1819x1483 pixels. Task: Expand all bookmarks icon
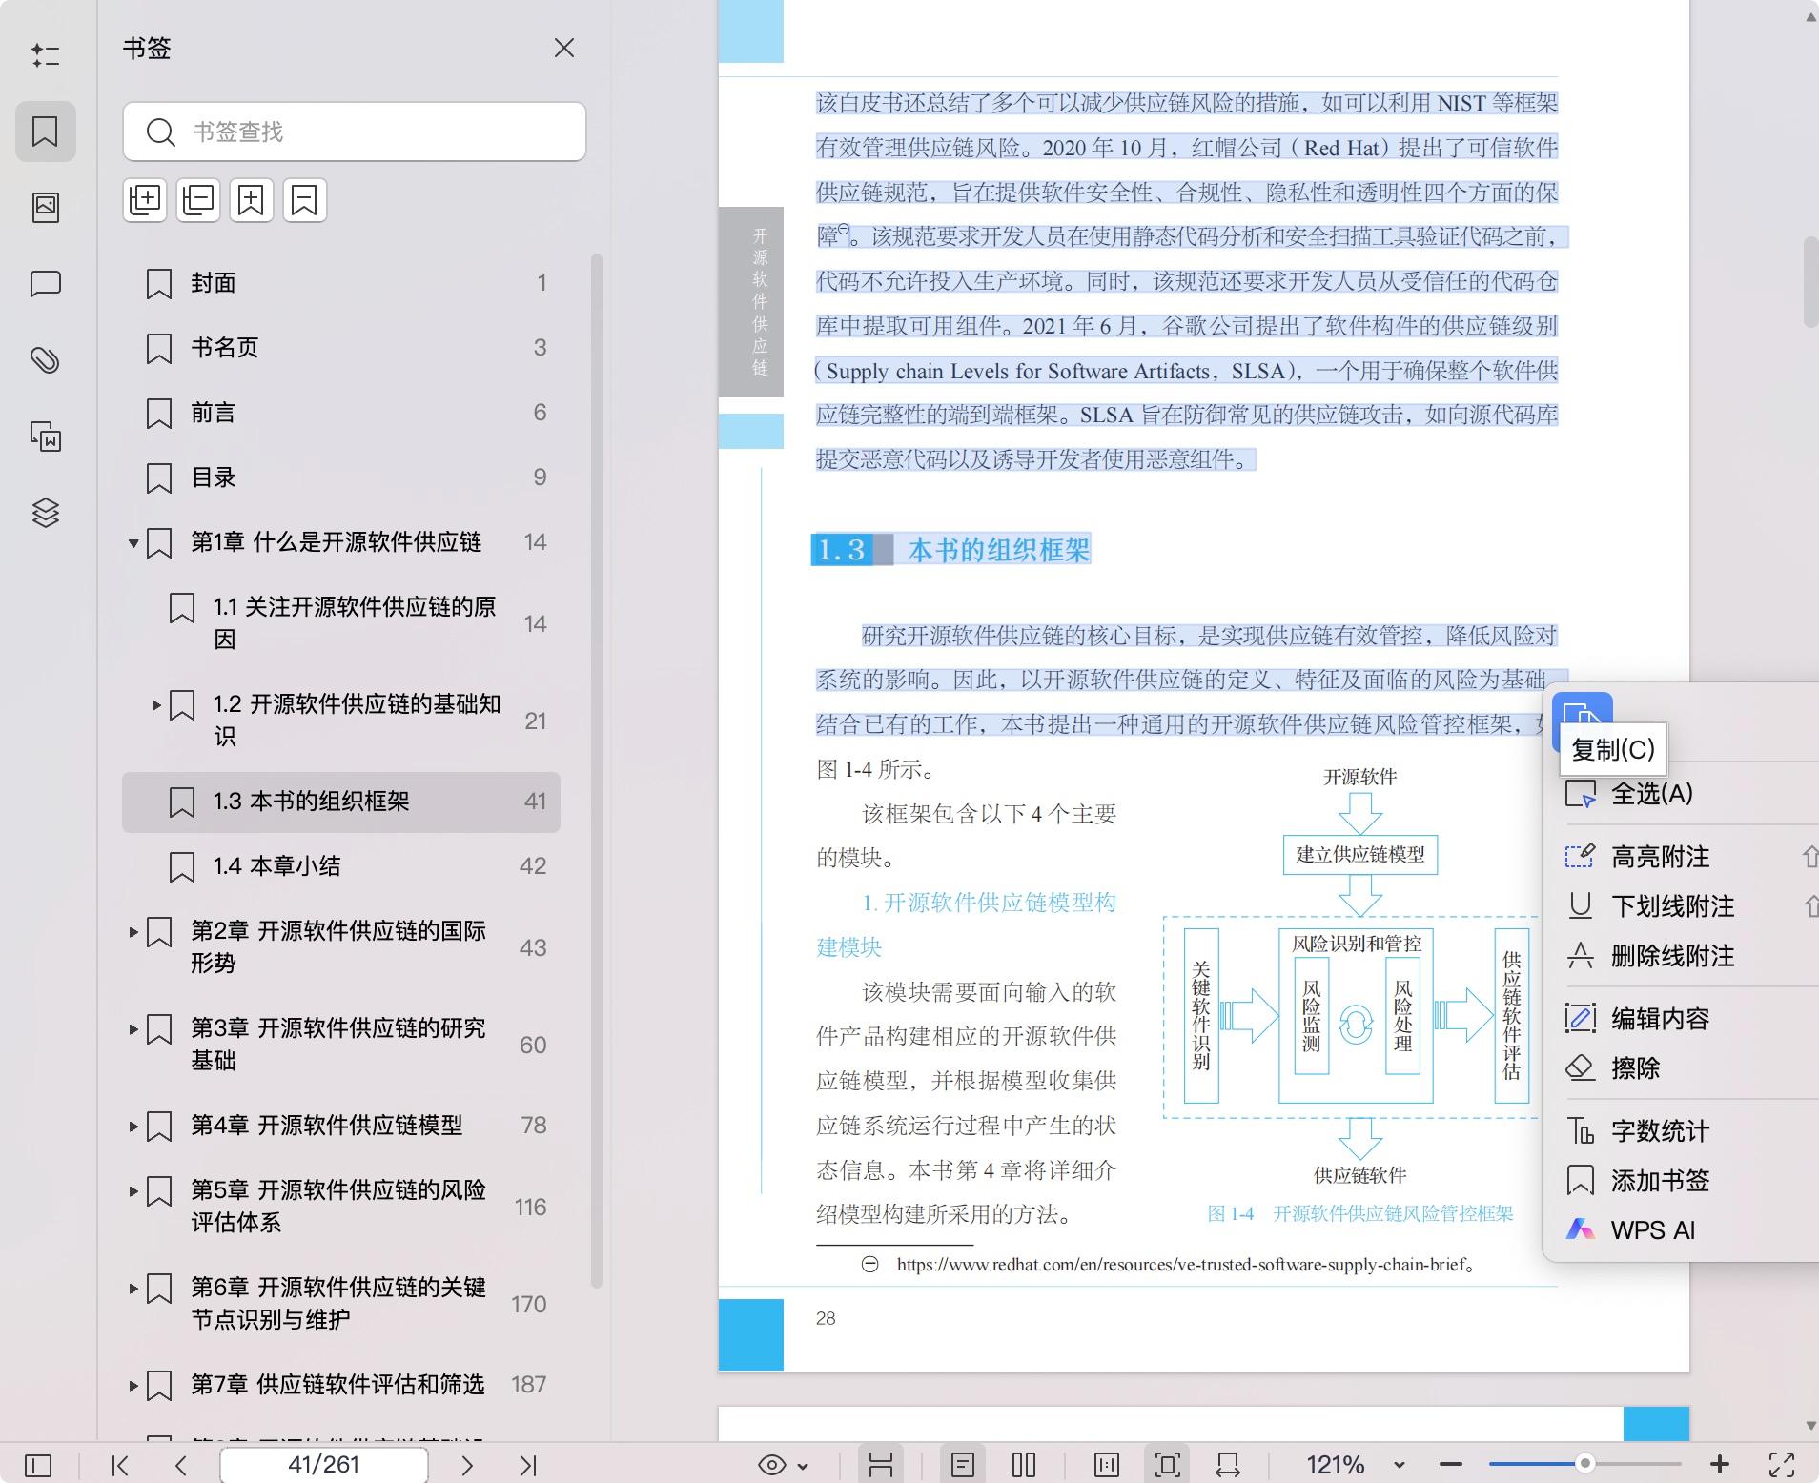[x=145, y=200]
